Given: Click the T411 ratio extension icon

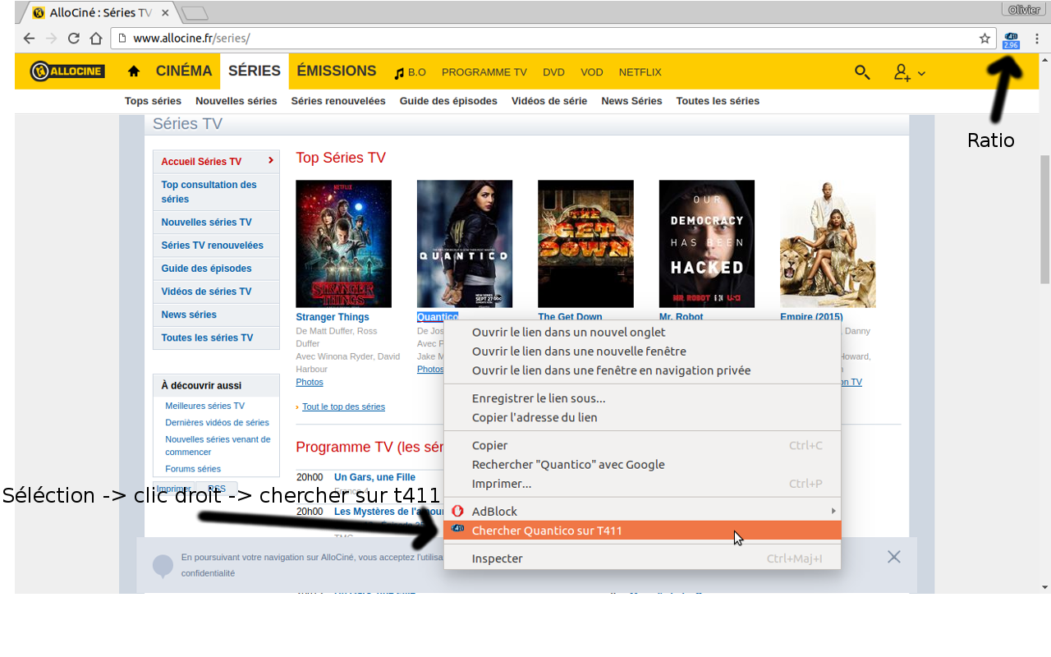Looking at the screenshot, I should coord(1011,39).
